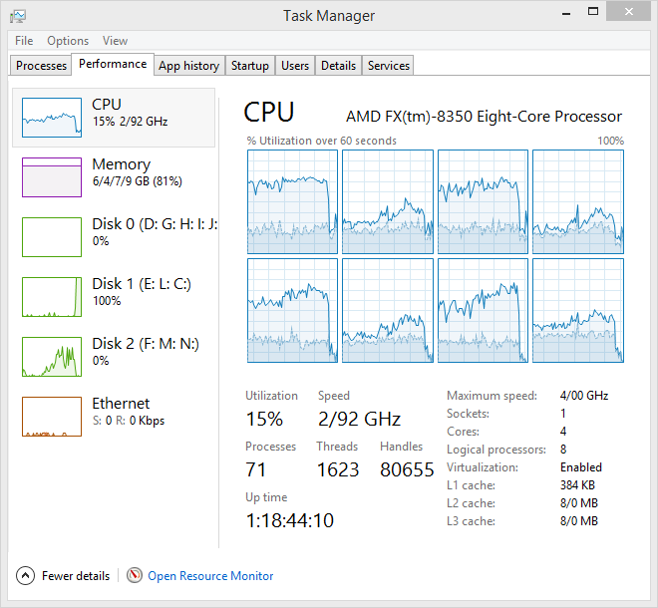Switch to the Processes tab
The image size is (658, 608).
[x=41, y=66]
